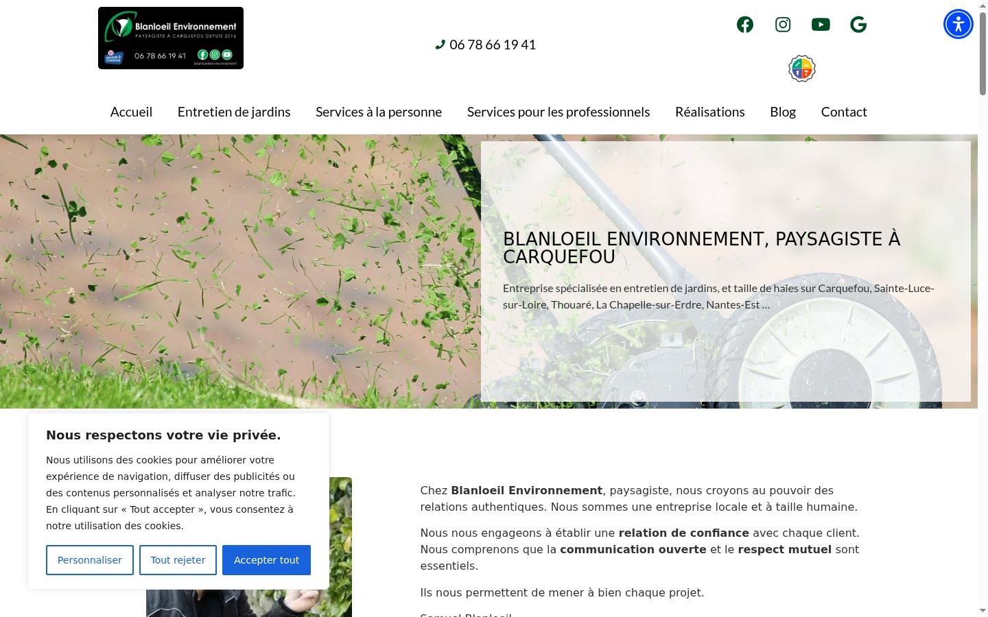Click the Blanloeil Environnement logo

[171, 38]
